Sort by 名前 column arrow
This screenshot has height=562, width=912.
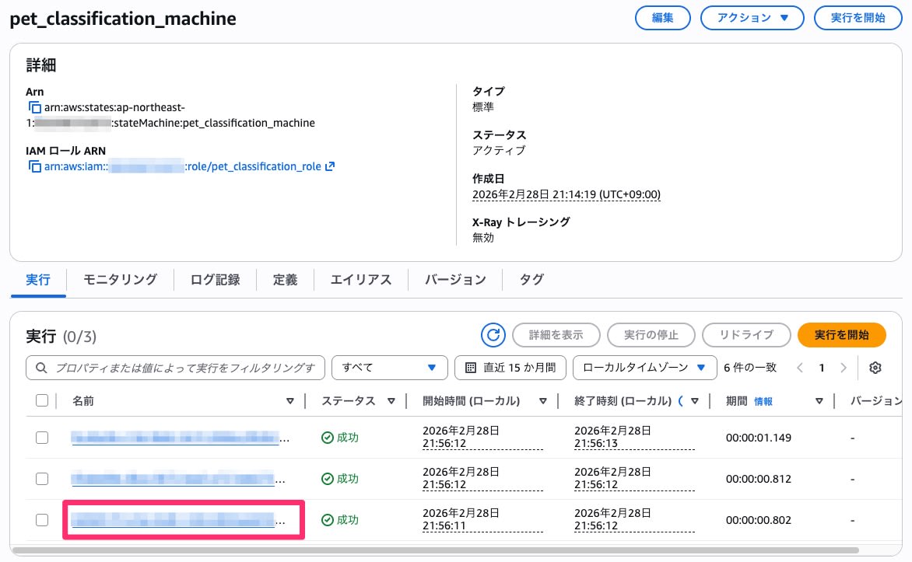tap(290, 401)
